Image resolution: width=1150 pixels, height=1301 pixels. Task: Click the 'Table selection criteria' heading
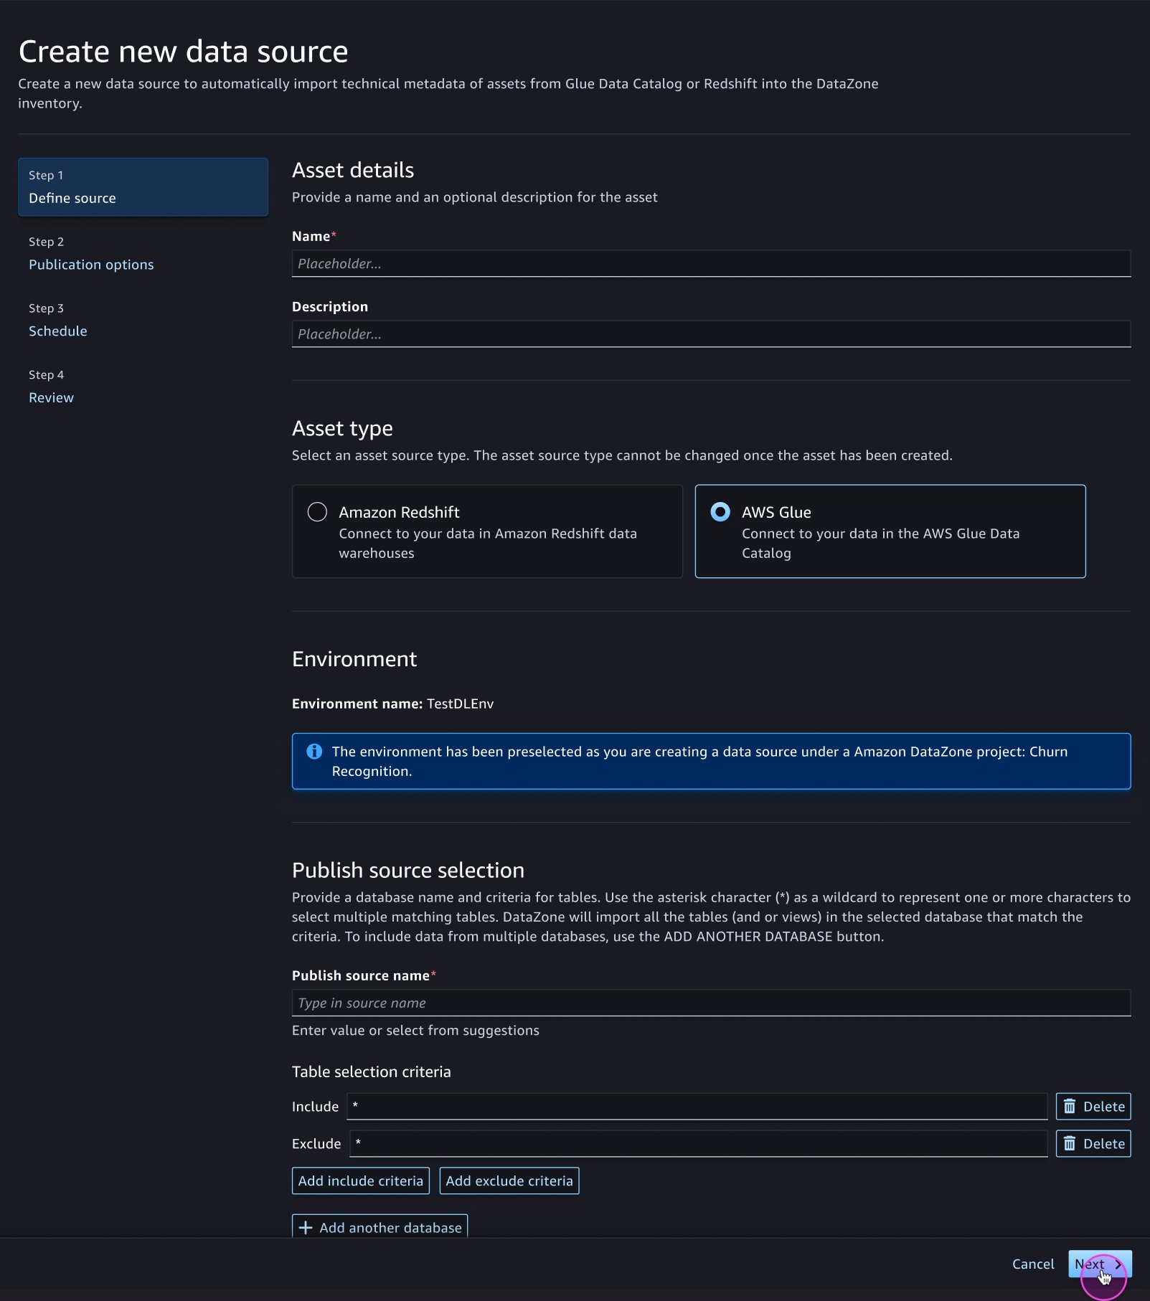[372, 1072]
